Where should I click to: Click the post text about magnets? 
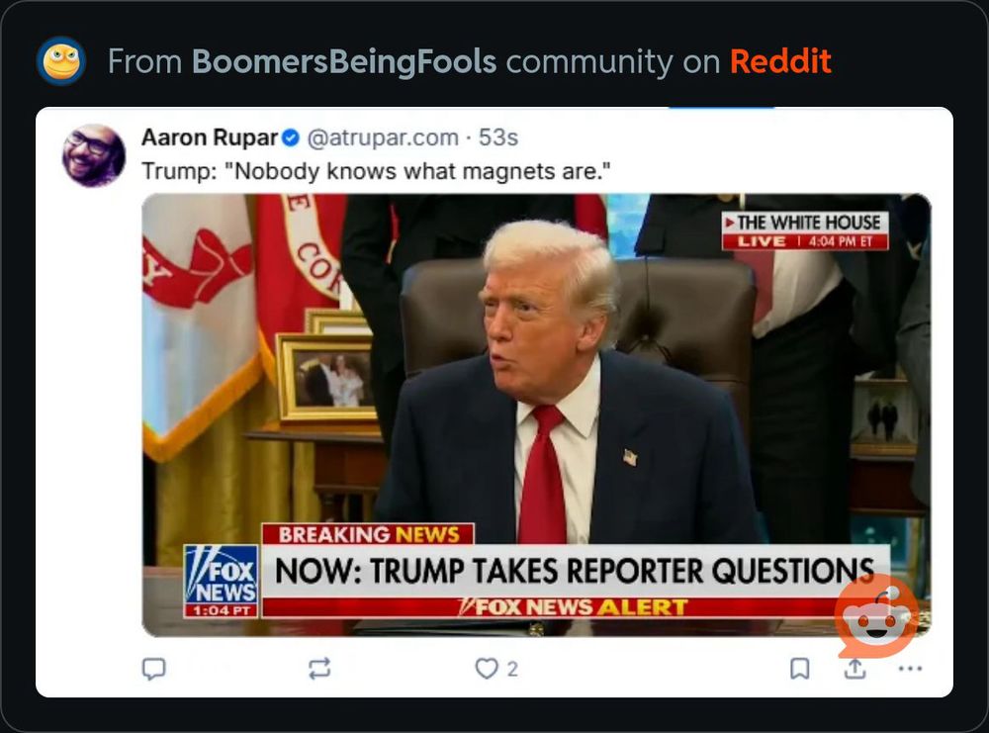click(x=376, y=171)
